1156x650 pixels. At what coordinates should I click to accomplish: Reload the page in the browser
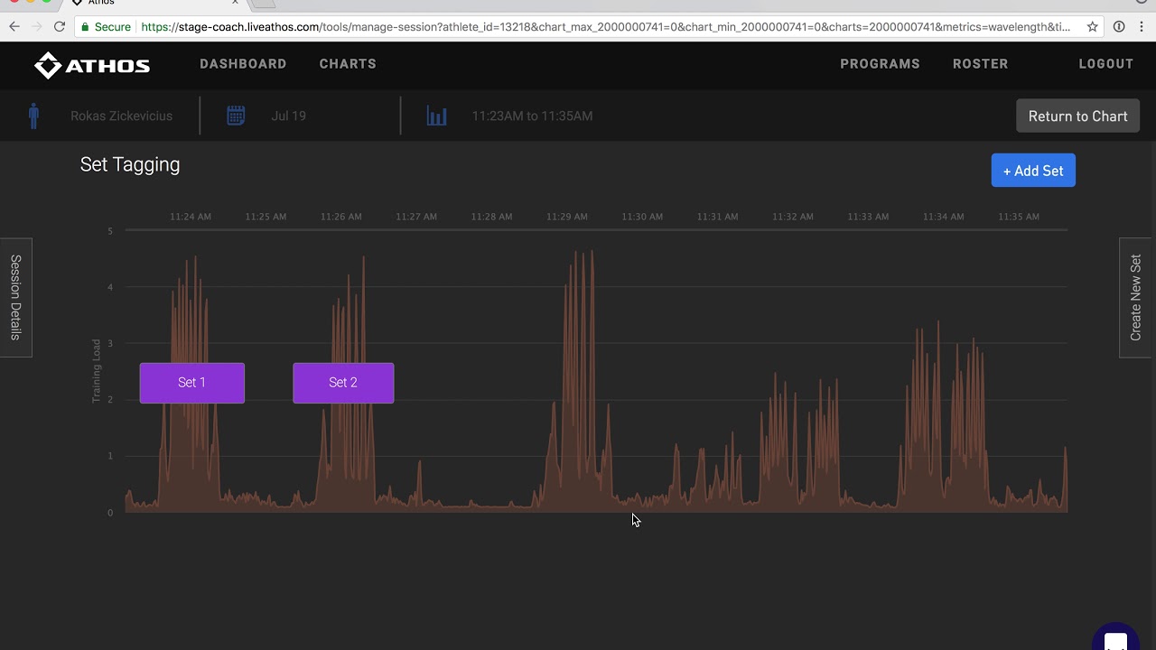60,27
